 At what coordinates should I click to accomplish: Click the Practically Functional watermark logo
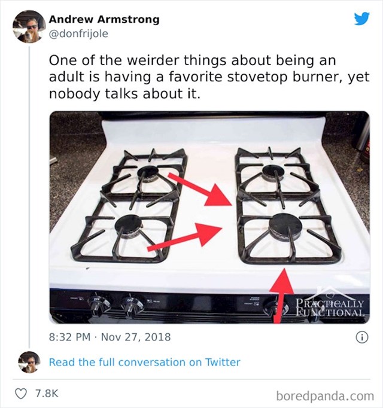pos(329,305)
